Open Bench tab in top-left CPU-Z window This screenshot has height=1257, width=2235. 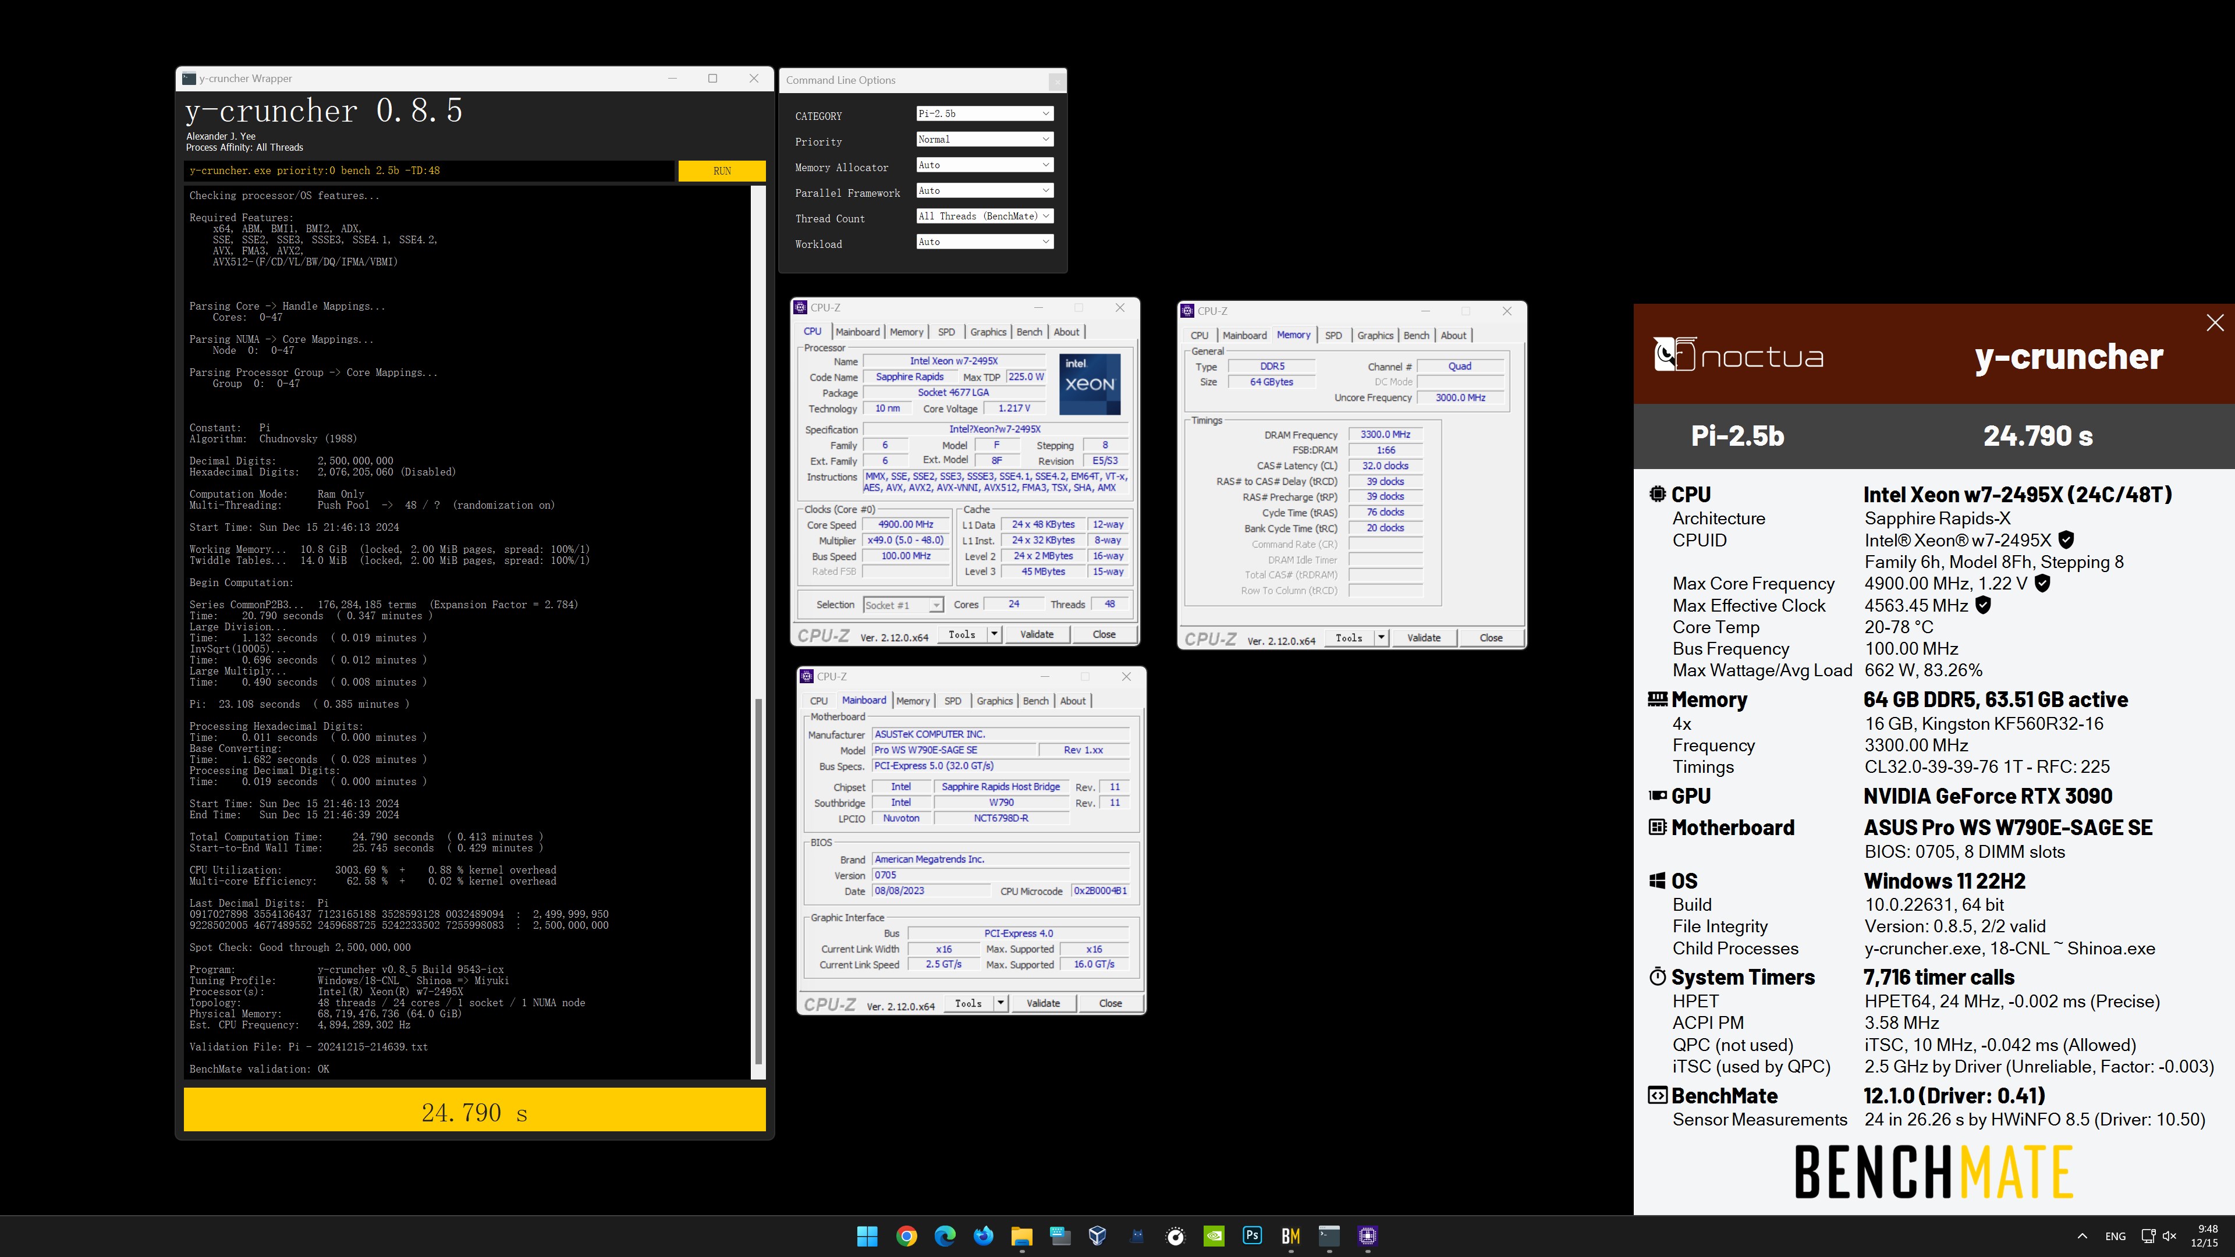tap(1029, 332)
